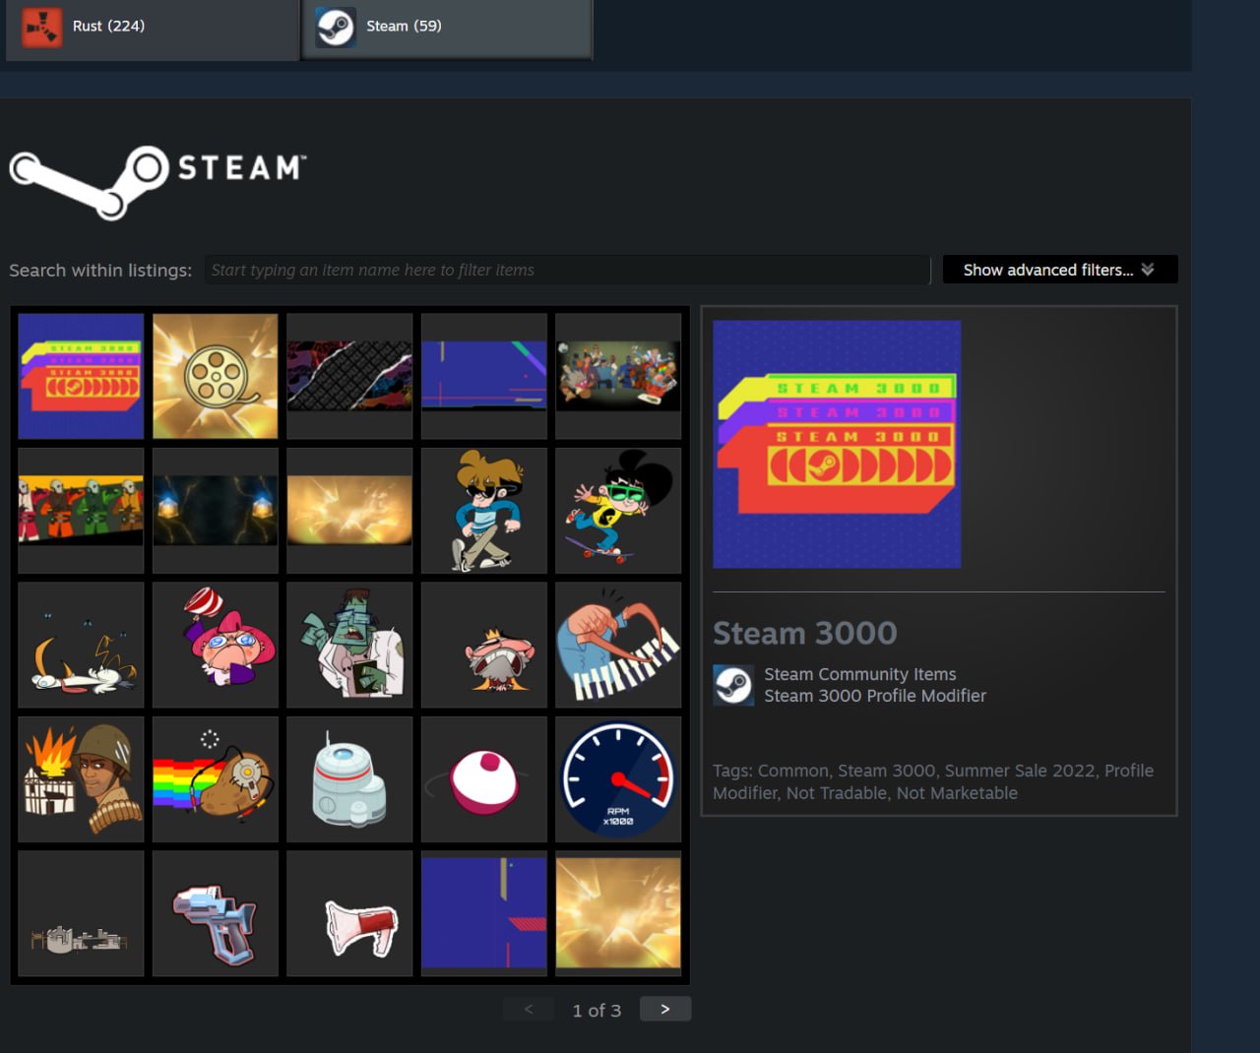
Task: Switch to the Rust (224) inventory tab
Action: (152, 28)
